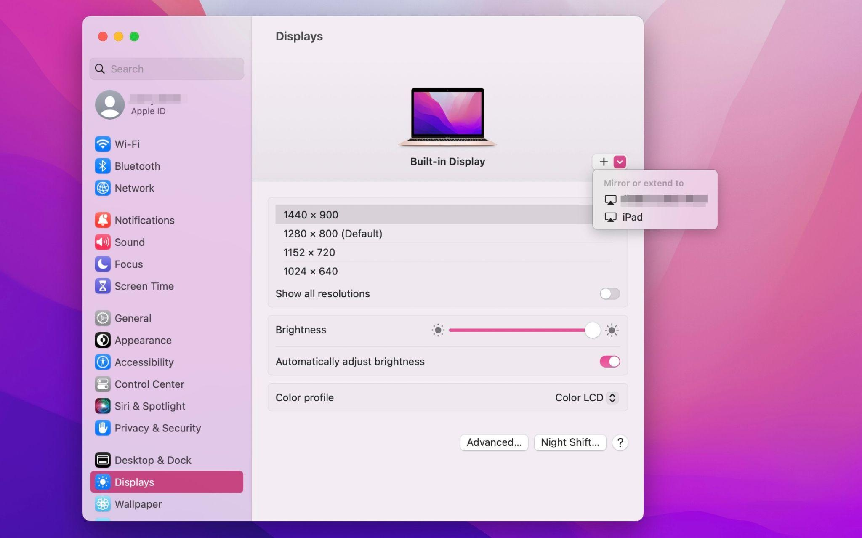
Task: Open Bluetooth settings pane
Action: click(167, 166)
